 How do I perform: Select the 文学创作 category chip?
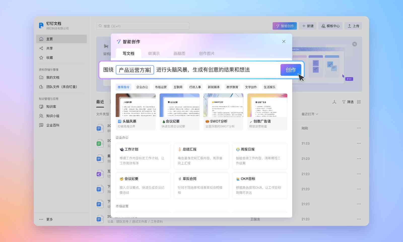point(251,87)
